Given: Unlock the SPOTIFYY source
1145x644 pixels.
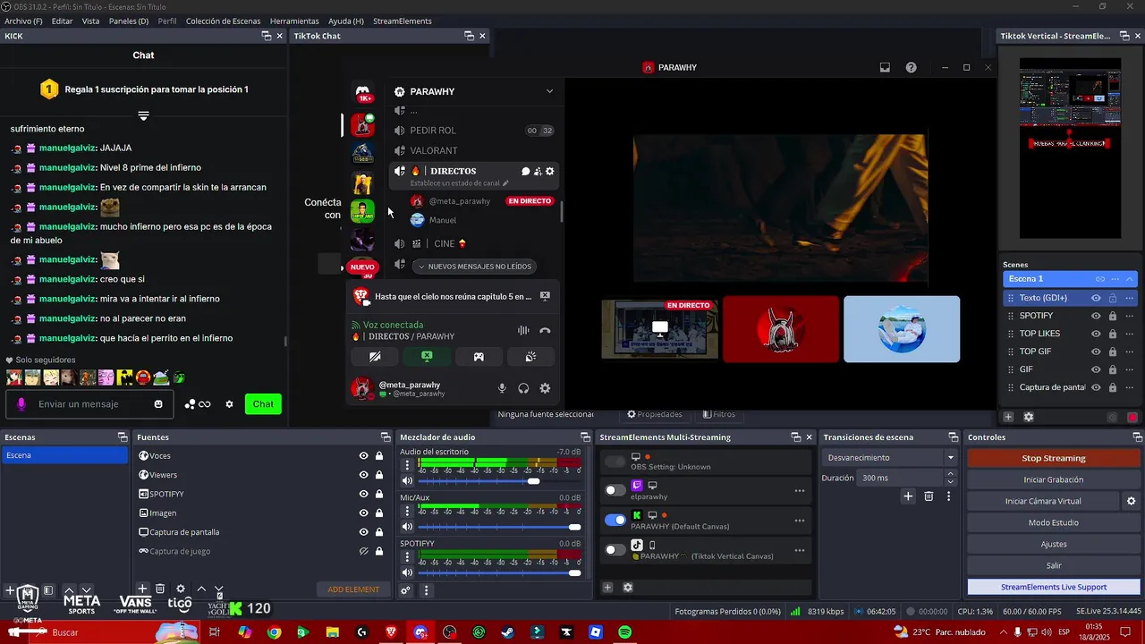Looking at the screenshot, I should (x=379, y=494).
